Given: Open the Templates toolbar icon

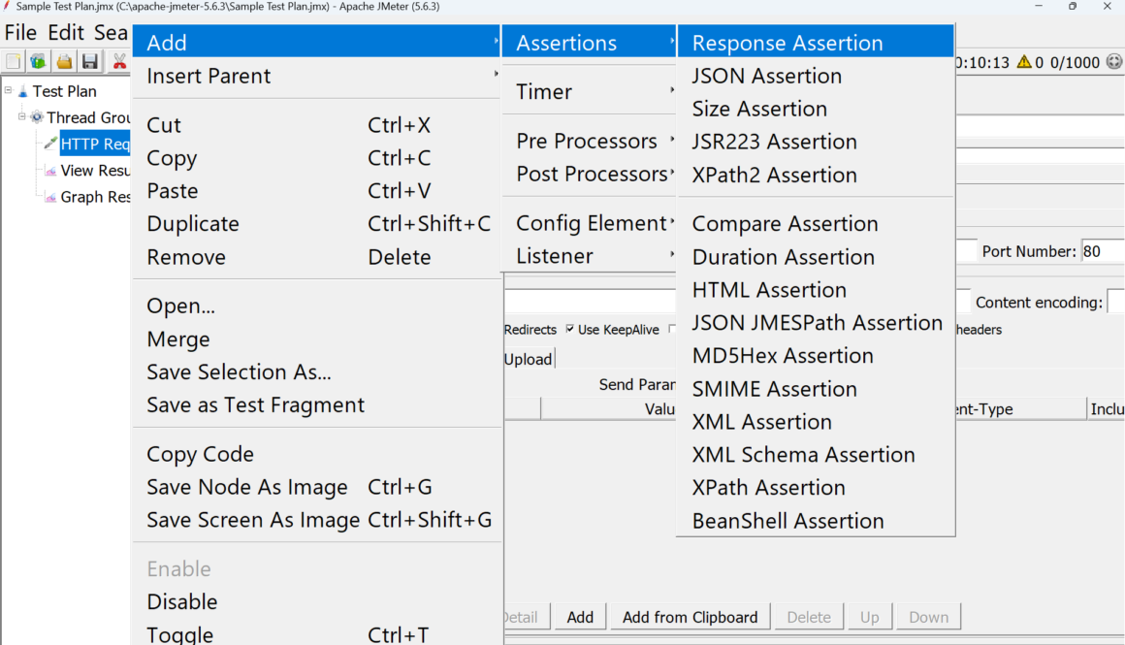Looking at the screenshot, I should 38,62.
